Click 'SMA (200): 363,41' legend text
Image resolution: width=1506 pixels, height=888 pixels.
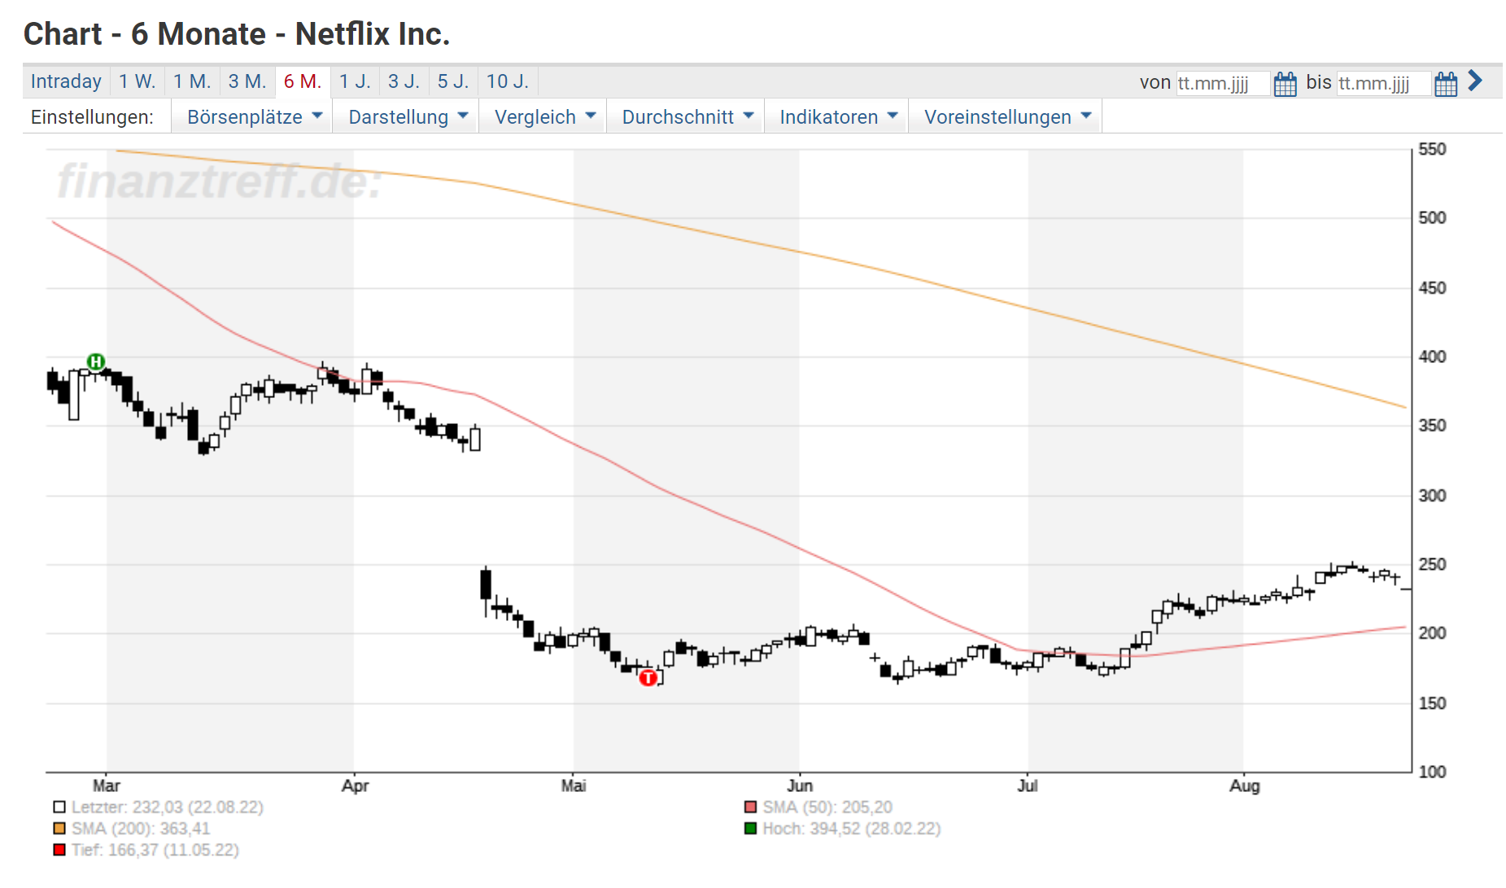(x=141, y=829)
